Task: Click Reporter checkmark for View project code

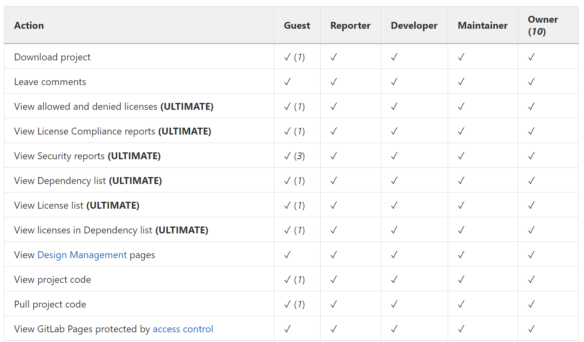Action: point(334,280)
